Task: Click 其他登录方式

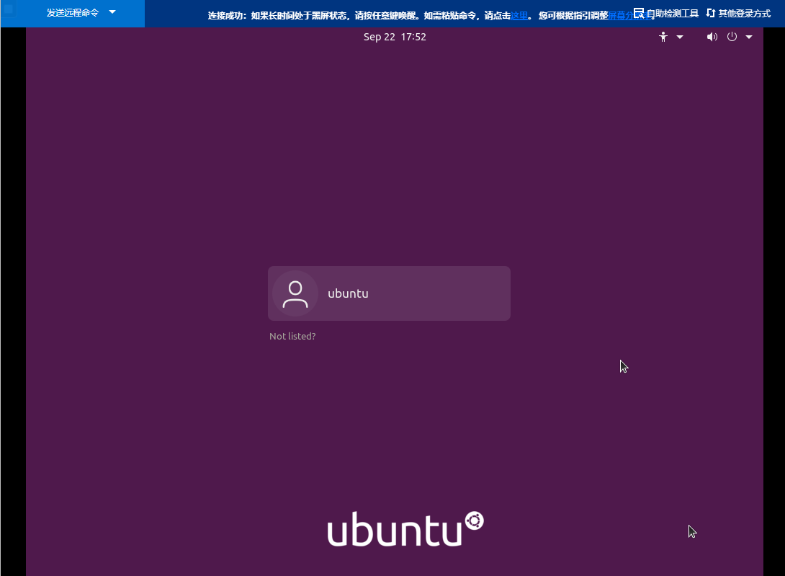Action: coord(738,14)
